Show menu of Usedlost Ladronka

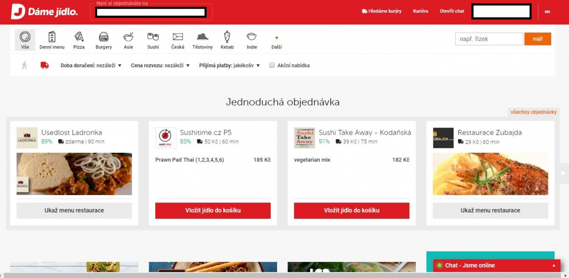pyautogui.click(x=74, y=210)
